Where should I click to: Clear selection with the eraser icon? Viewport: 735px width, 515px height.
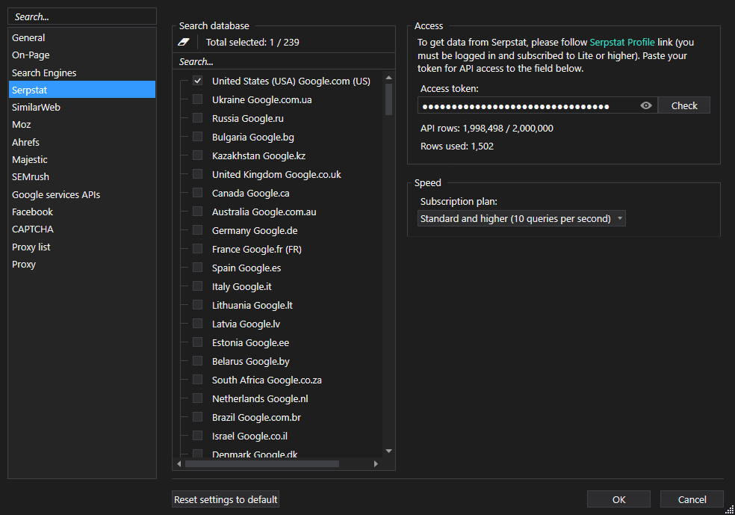(184, 42)
